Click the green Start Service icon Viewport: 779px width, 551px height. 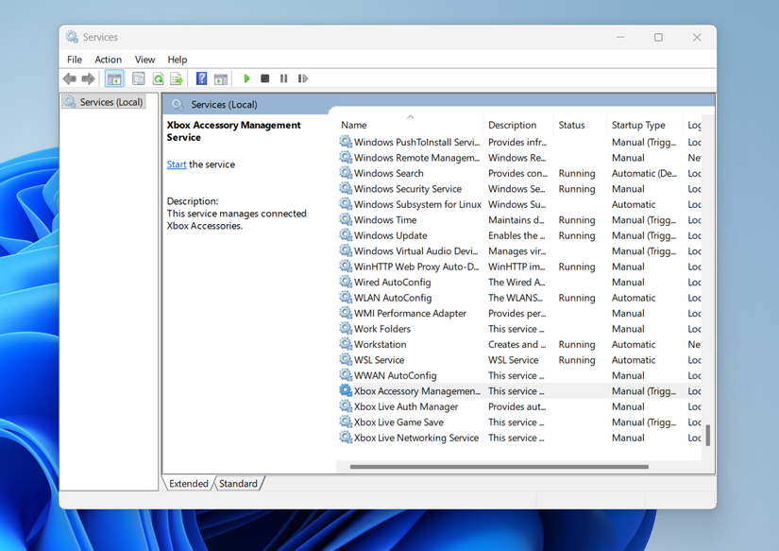tap(246, 78)
